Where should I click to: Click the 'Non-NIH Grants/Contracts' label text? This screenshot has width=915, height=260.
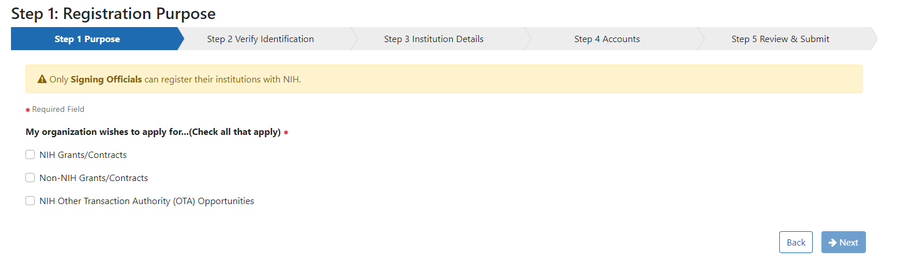coord(94,178)
